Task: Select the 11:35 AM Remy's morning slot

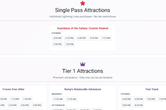Action: [x=58, y=99]
